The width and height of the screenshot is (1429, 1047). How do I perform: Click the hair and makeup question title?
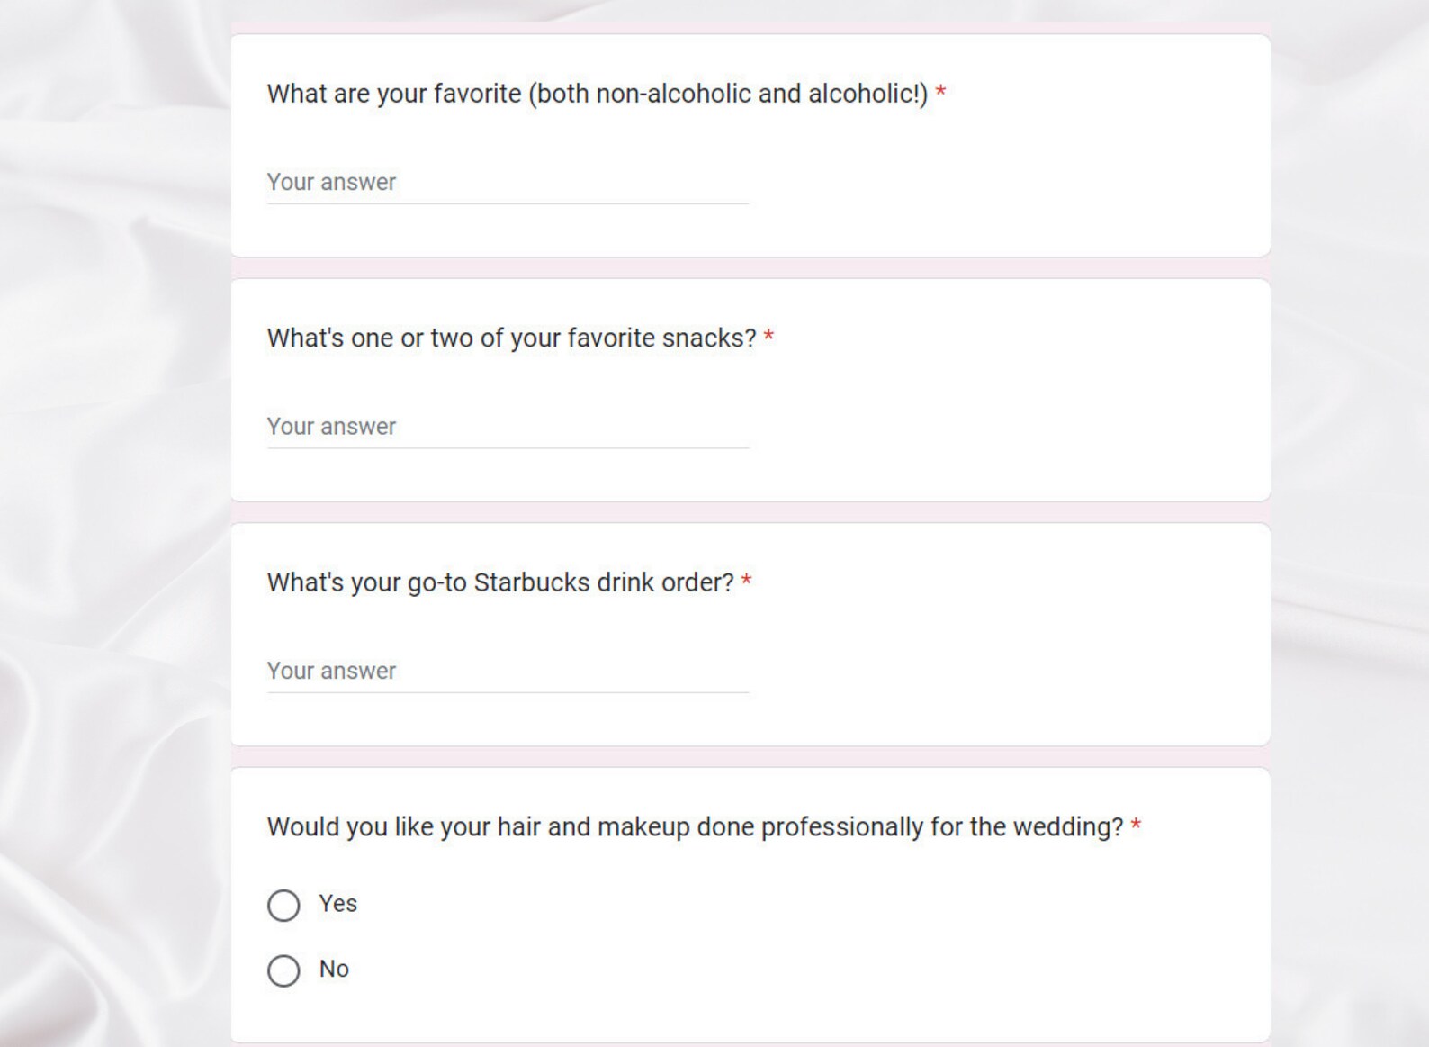click(x=695, y=827)
